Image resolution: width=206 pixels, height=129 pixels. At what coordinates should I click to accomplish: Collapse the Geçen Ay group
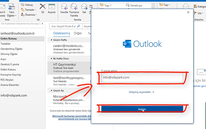point(51,91)
